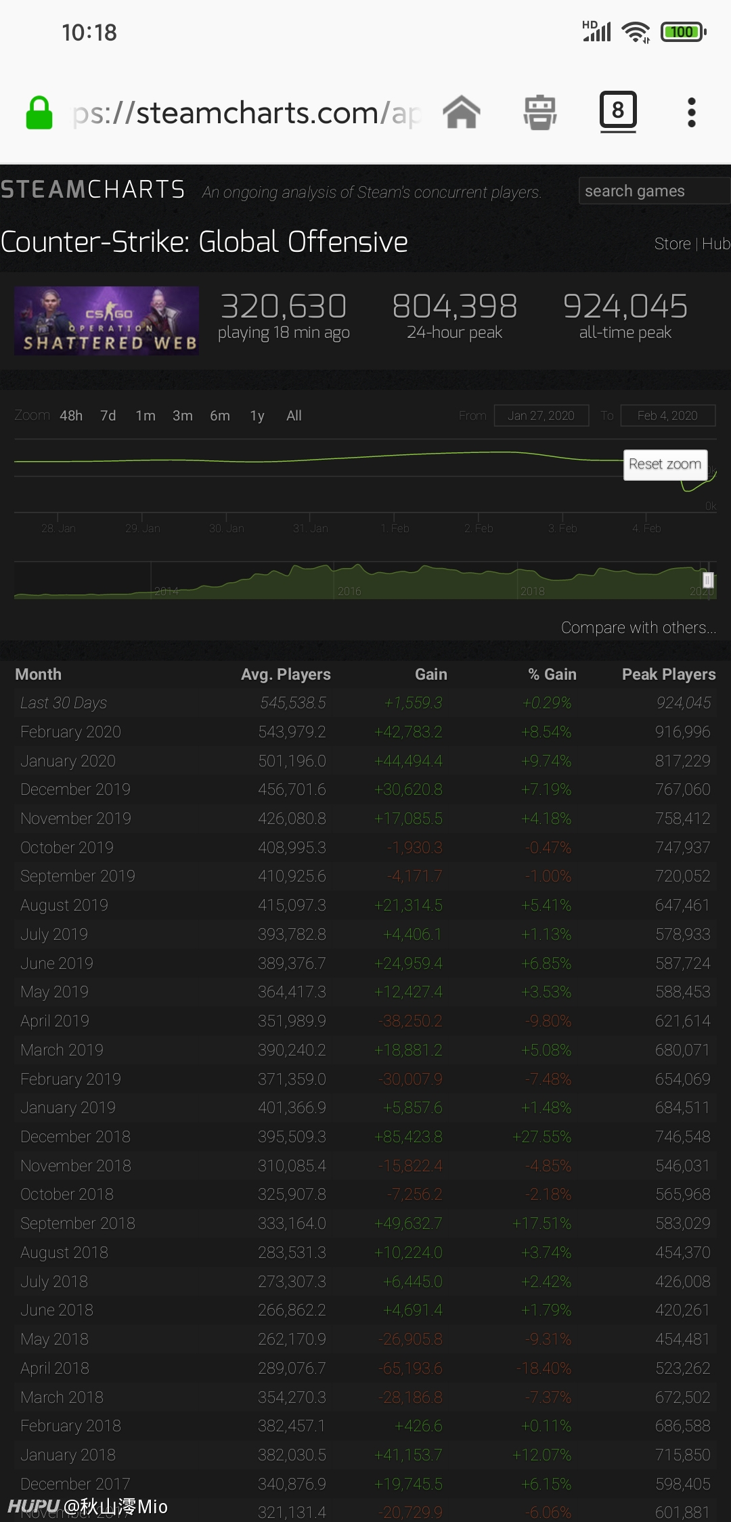Click the % Gain column header
The height and width of the screenshot is (1522, 731).
tap(552, 674)
